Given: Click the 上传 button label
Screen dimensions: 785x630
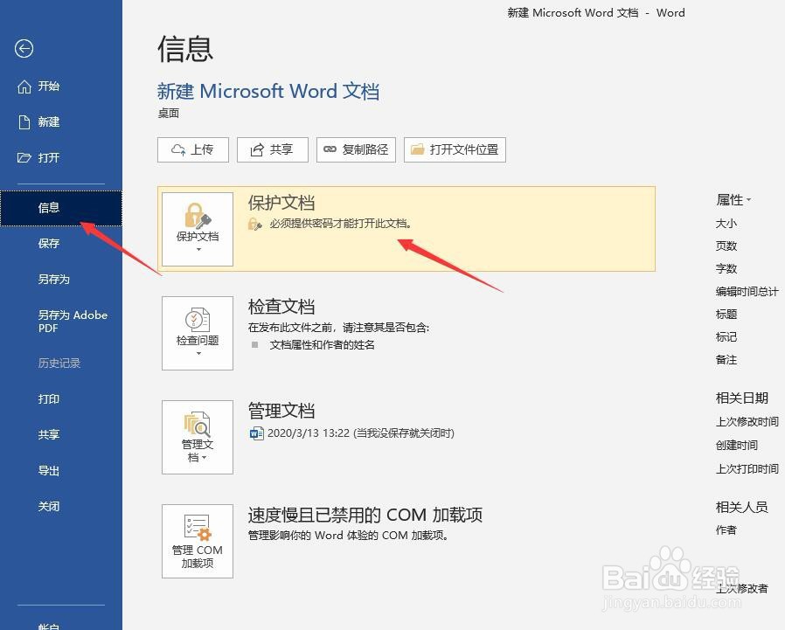Looking at the screenshot, I should point(202,149).
